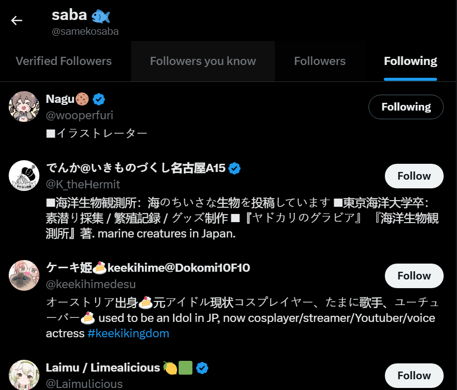
Task: Follow the Laimulicious account
Action: click(414, 376)
